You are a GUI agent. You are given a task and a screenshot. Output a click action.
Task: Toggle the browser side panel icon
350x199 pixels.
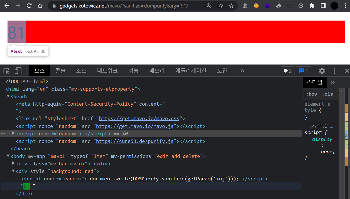(323, 6)
